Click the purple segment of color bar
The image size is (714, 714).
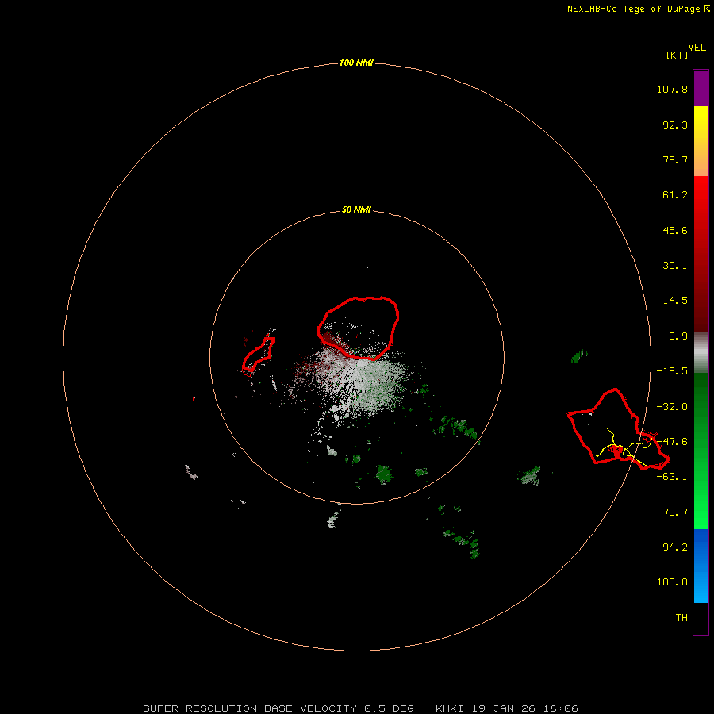pyautogui.click(x=701, y=89)
